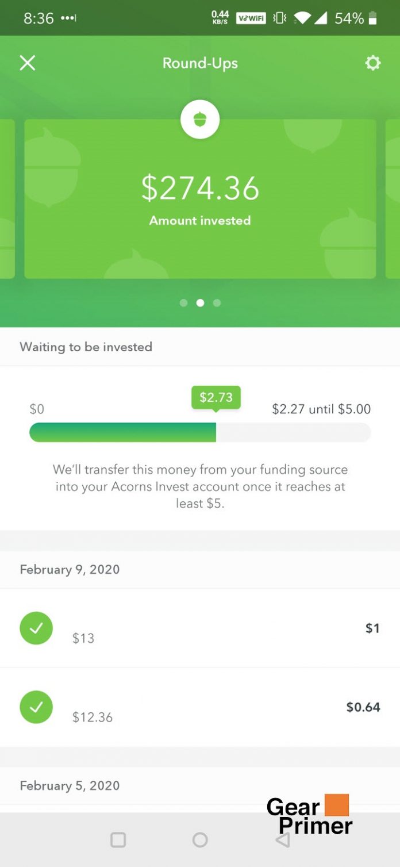The height and width of the screenshot is (867, 400).
Task: Close the Round-Ups screen with the X
Action: [x=27, y=63]
